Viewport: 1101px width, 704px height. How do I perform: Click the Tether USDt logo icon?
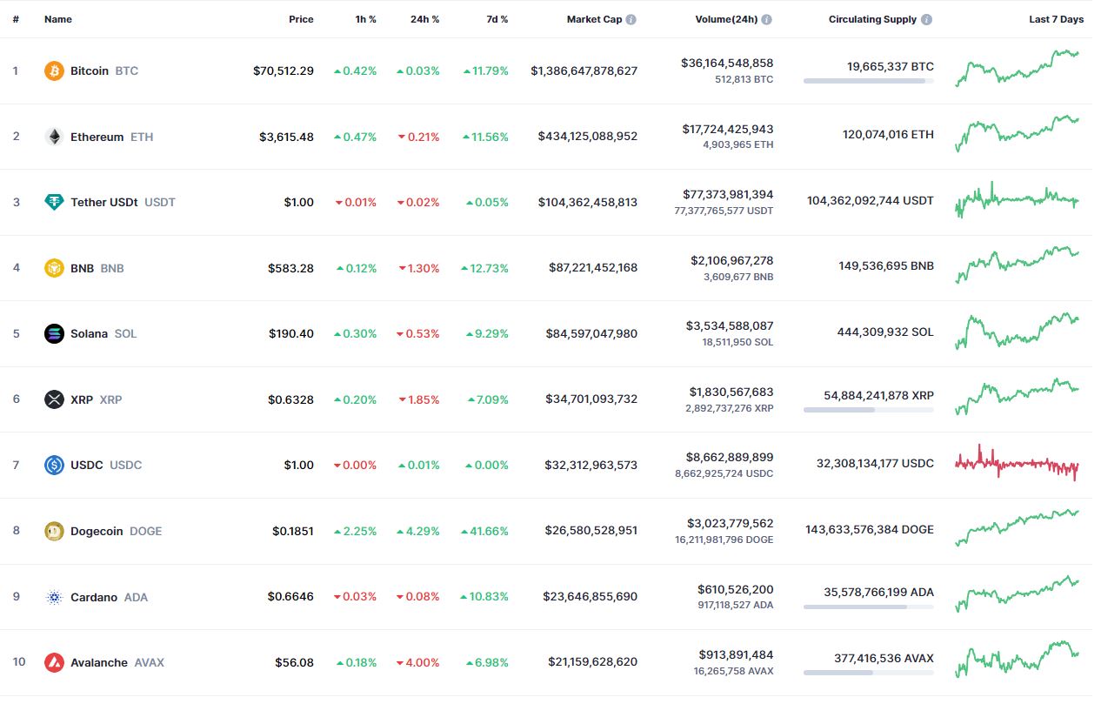(x=54, y=202)
